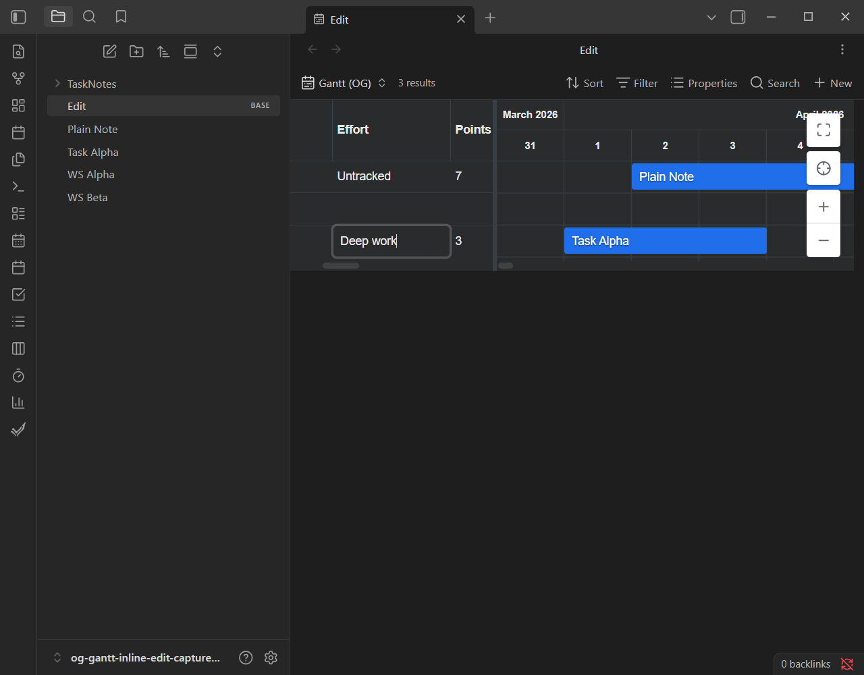Open the daily note ribbon icon
Viewport: 864px width, 675px height.
(18, 132)
